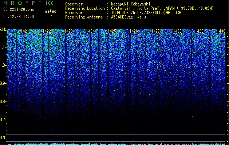Click the receiver ICOM IC-575 text
Image resolution: width=229 pixels, height=145 pixels.
pos(146,13)
